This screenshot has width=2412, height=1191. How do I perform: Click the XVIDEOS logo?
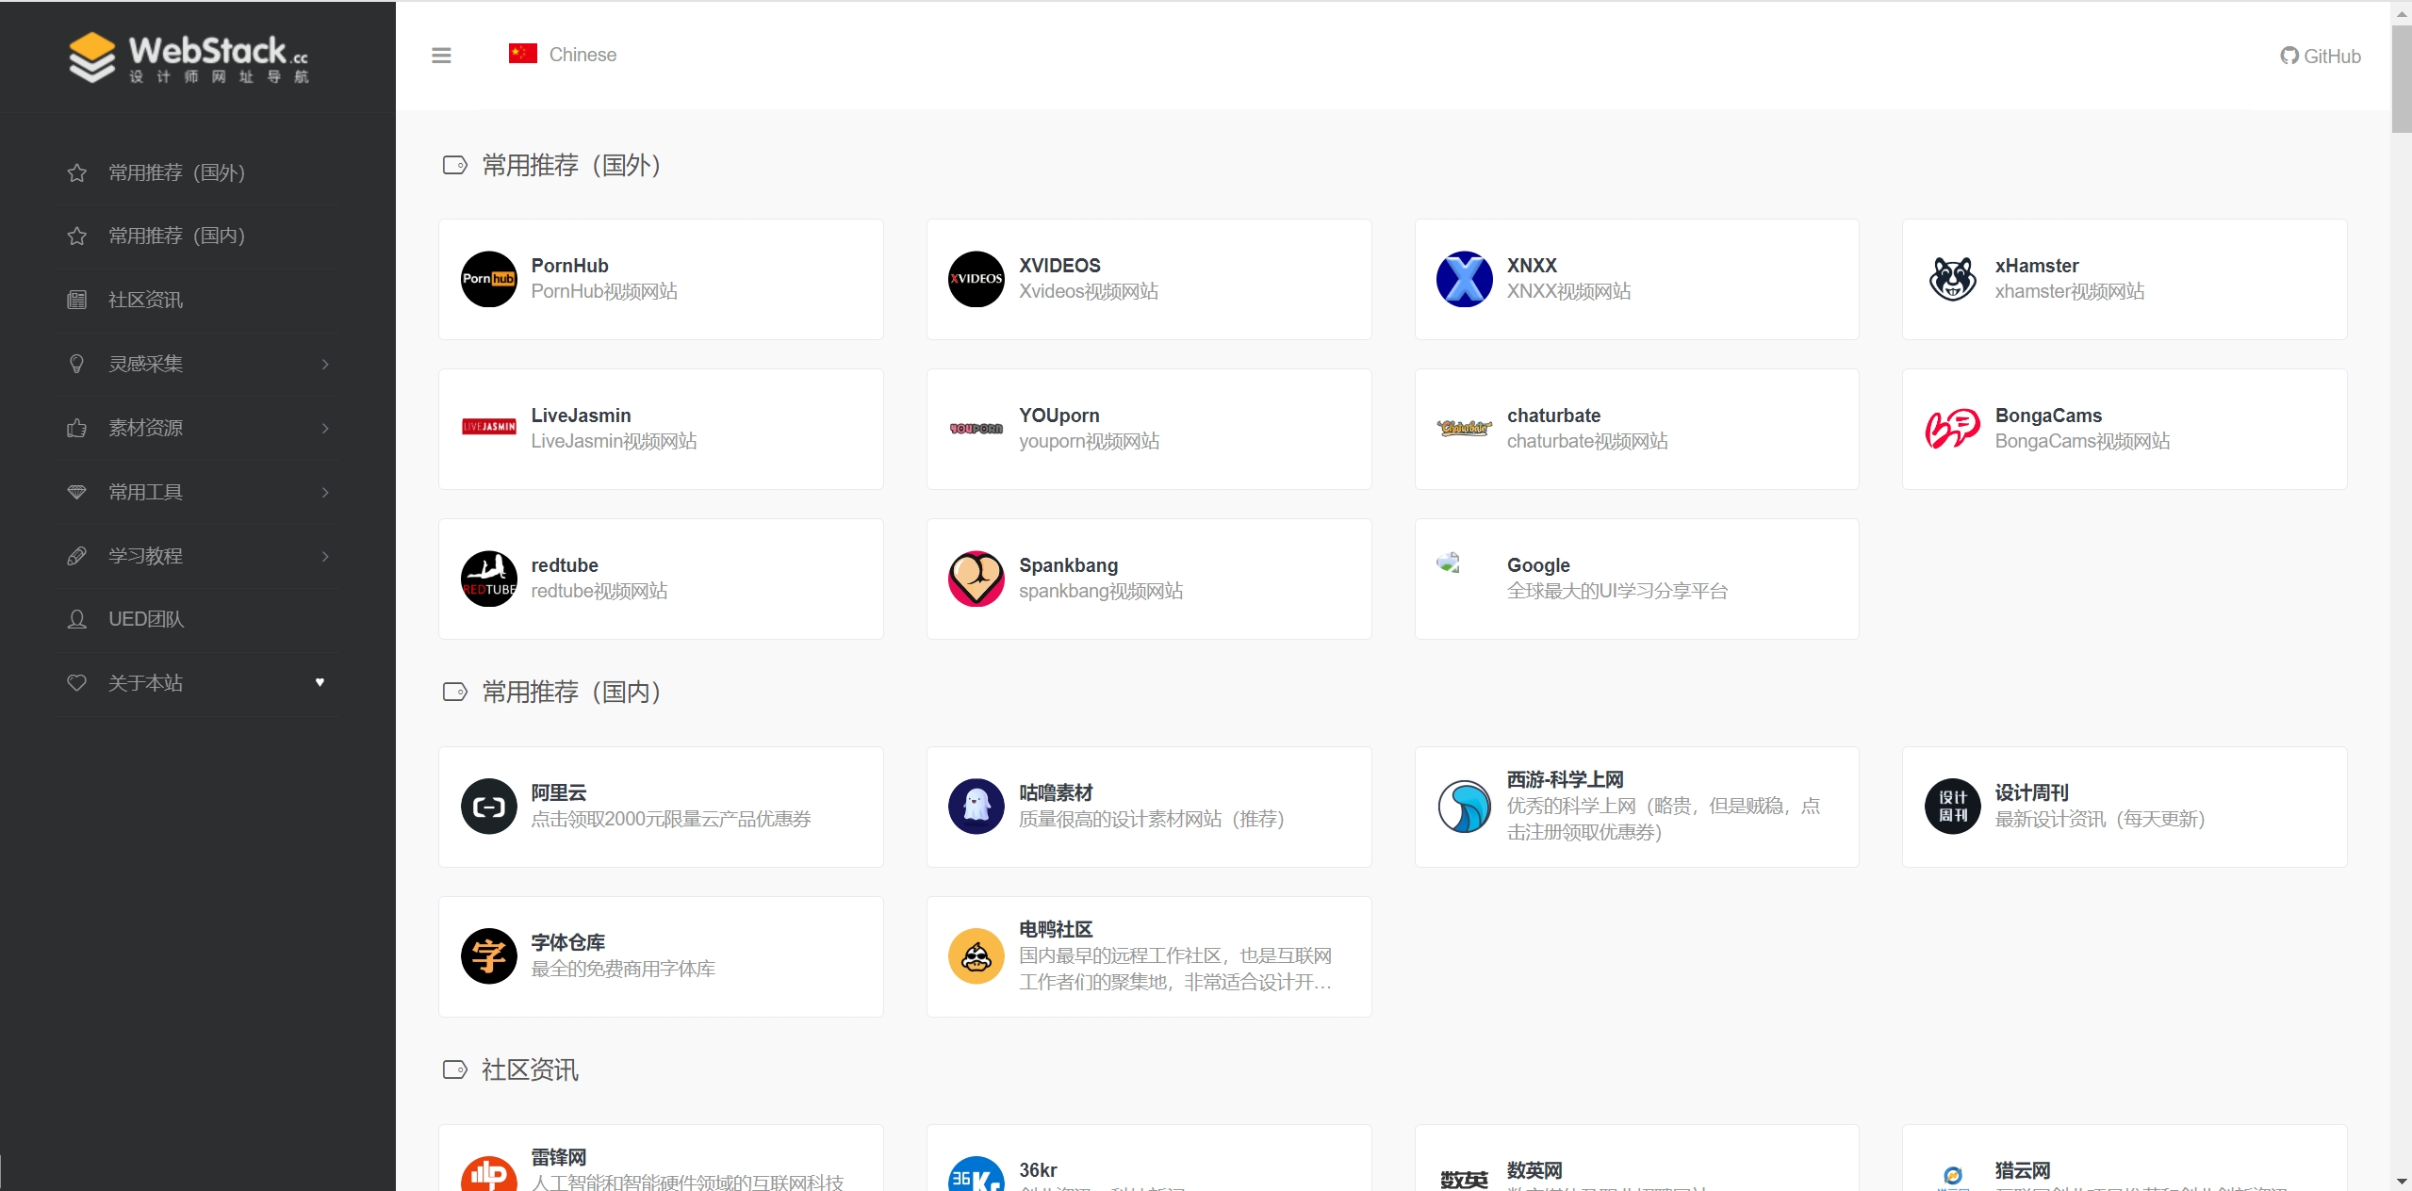click(x=976, y=279)
